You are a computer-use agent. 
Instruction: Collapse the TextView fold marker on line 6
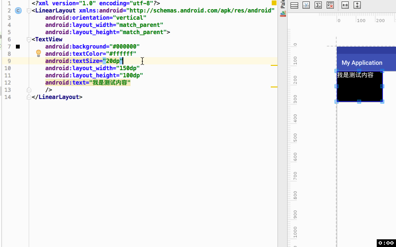pyautogui.click(x=29, y=39)
